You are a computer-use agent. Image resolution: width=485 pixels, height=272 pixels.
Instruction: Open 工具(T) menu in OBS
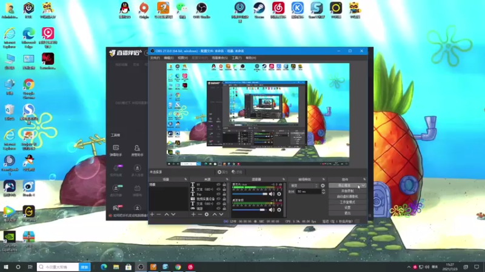(236, 58)
